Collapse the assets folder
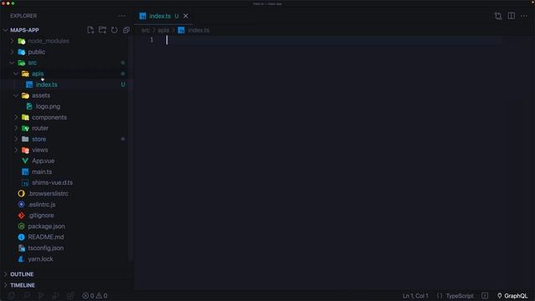The height and width of the screenshot is (301, 535). coord(16,95)
